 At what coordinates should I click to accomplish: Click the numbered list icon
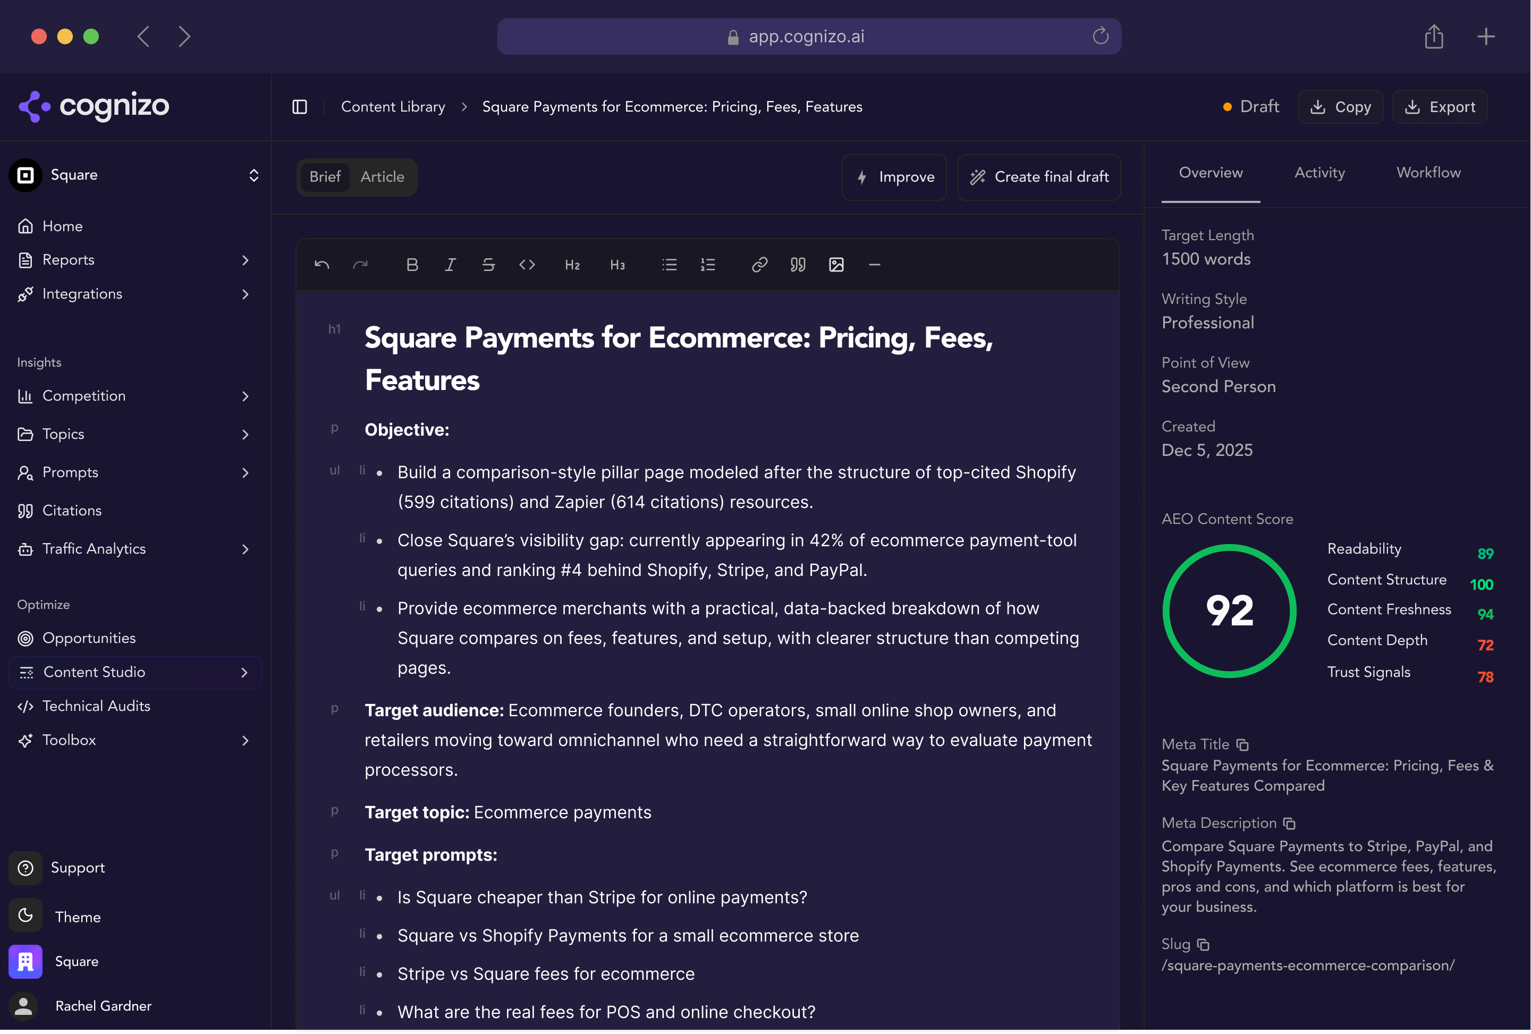707,265
